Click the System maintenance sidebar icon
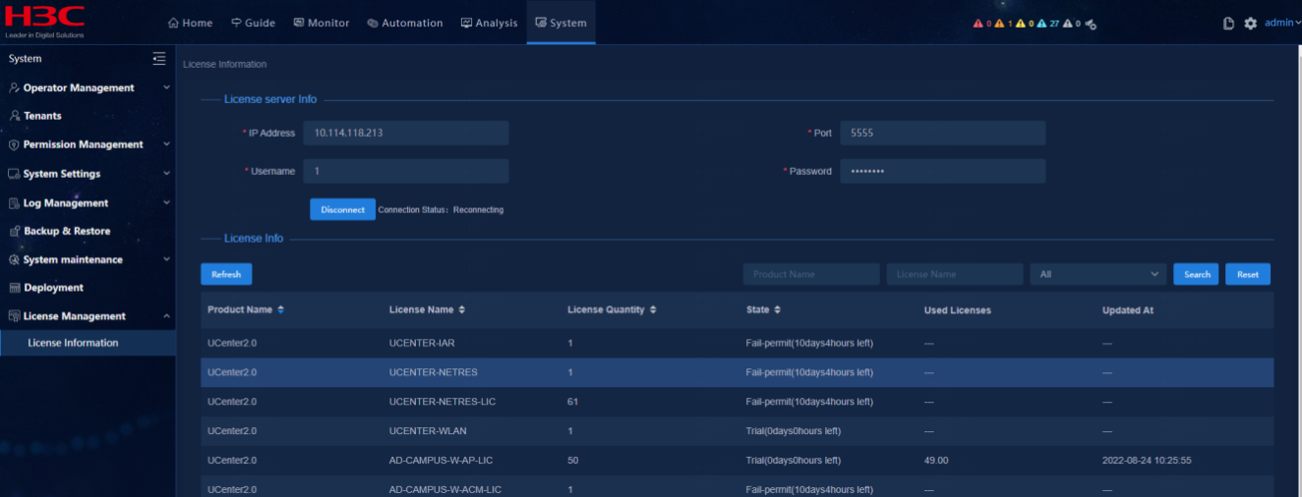The width and height of the screenshot is (1302, 497). [x=14, y=260]
